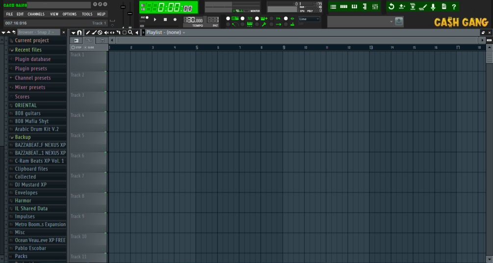Viewport: 493px width, 263px height.
Task: Select the slice tool
Action: (118, 32)
